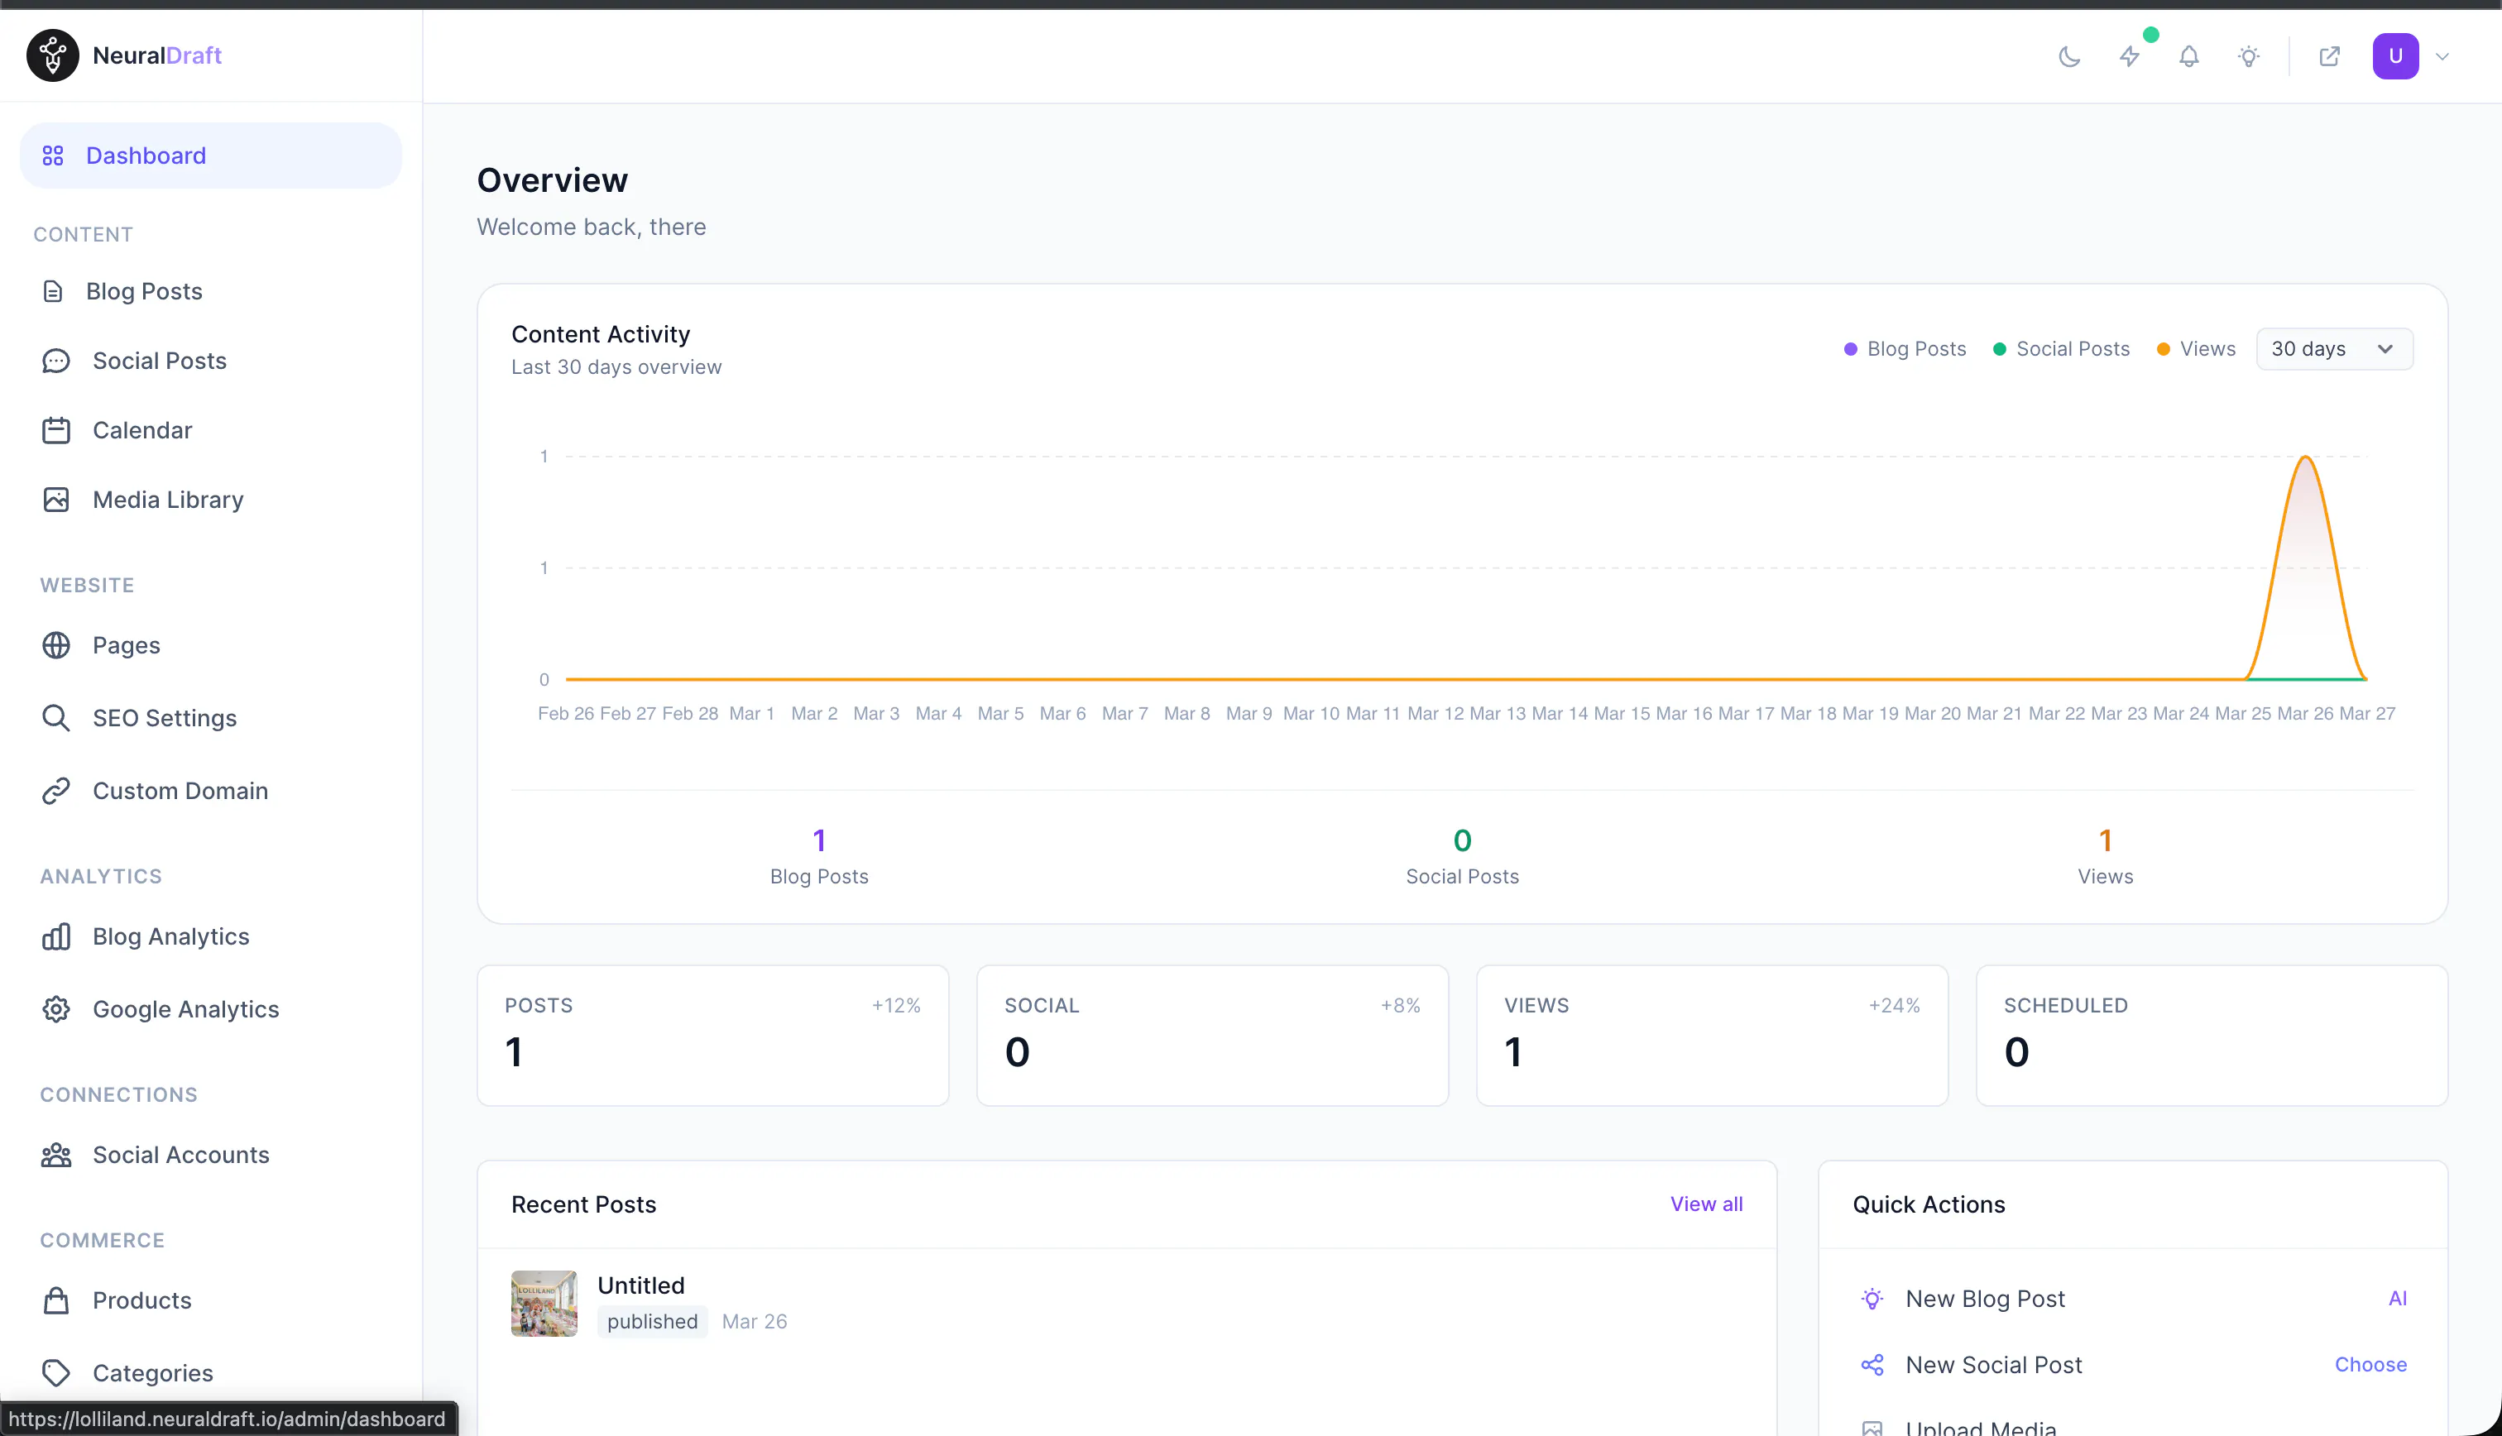Open the 30 days range dropdown
Screen dimensions: 2502x1436
click(2334, 349)
